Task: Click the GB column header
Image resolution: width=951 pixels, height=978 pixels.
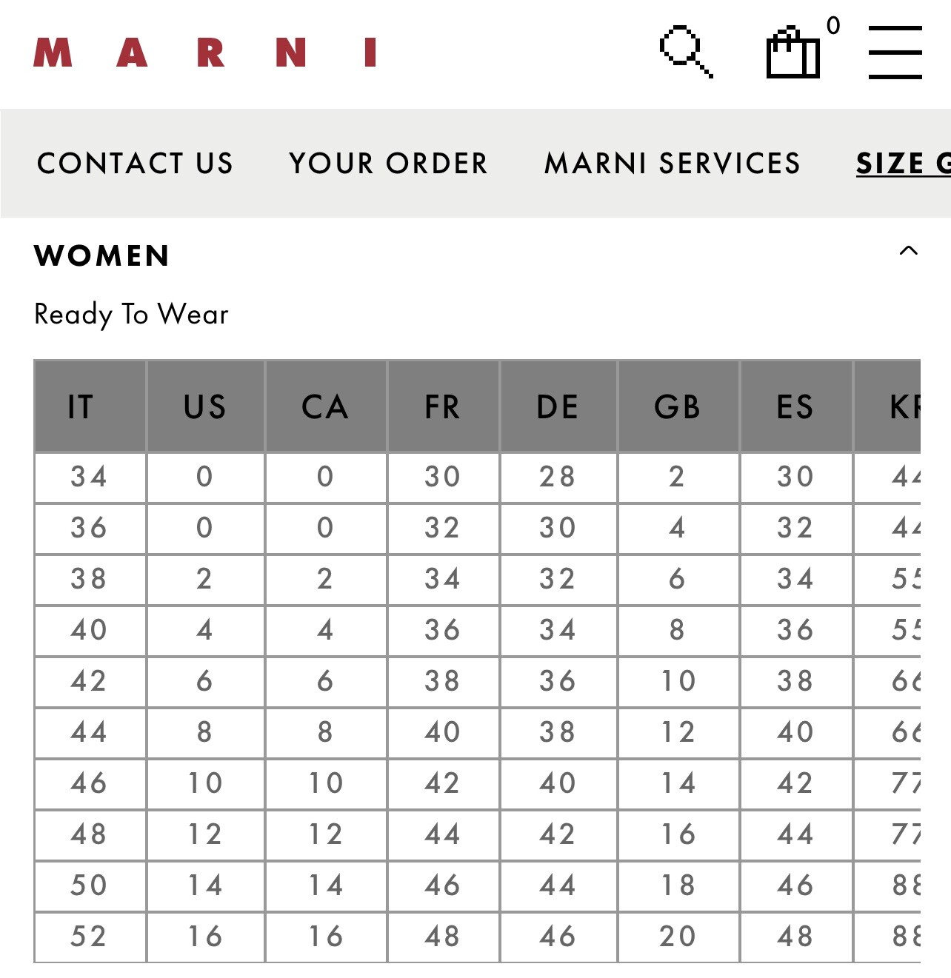Action: point(678,406)
